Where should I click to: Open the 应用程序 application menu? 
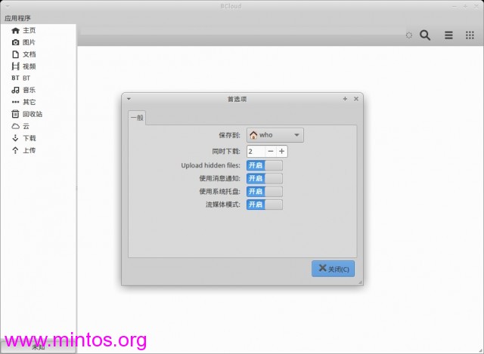point(17,18)
